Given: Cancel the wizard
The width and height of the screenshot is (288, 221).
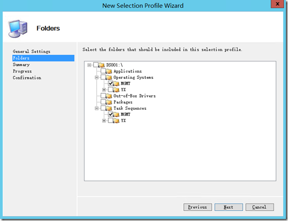Looking at the screenshot, I should coord(260,207).
